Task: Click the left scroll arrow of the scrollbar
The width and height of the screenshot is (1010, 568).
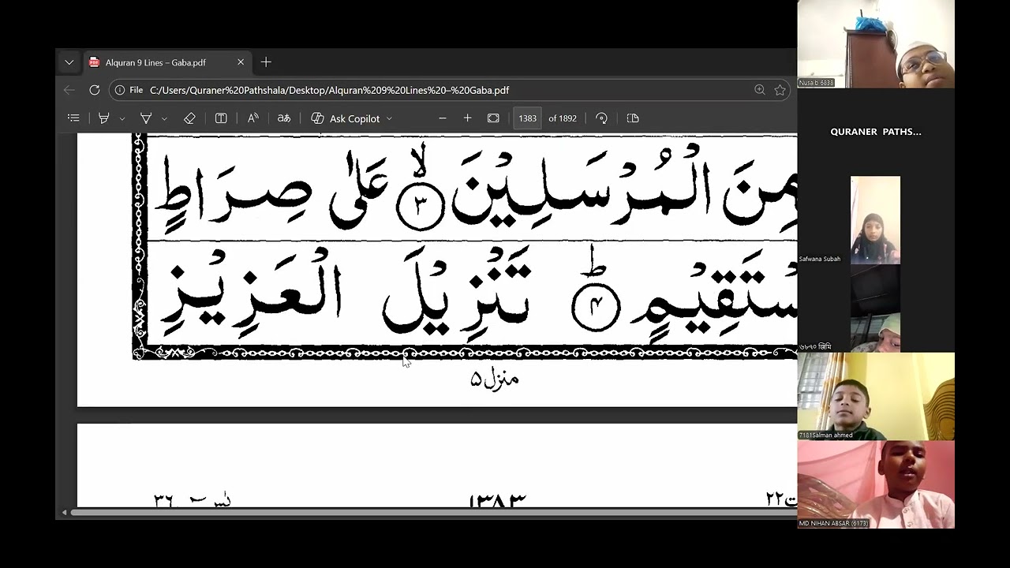Action: [x=64, y=513]
